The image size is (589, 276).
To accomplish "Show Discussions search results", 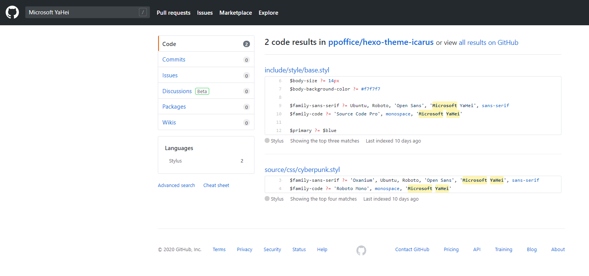I will pos(177,91).
